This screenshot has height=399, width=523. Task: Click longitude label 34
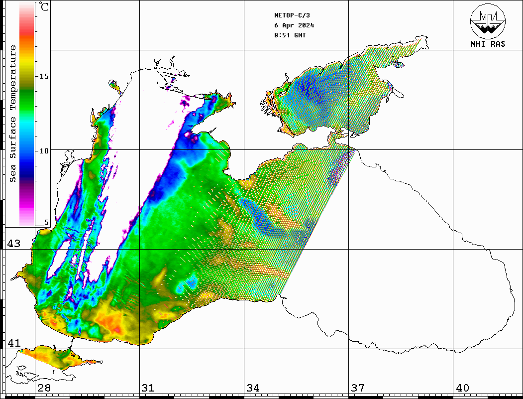coord(253,388)
